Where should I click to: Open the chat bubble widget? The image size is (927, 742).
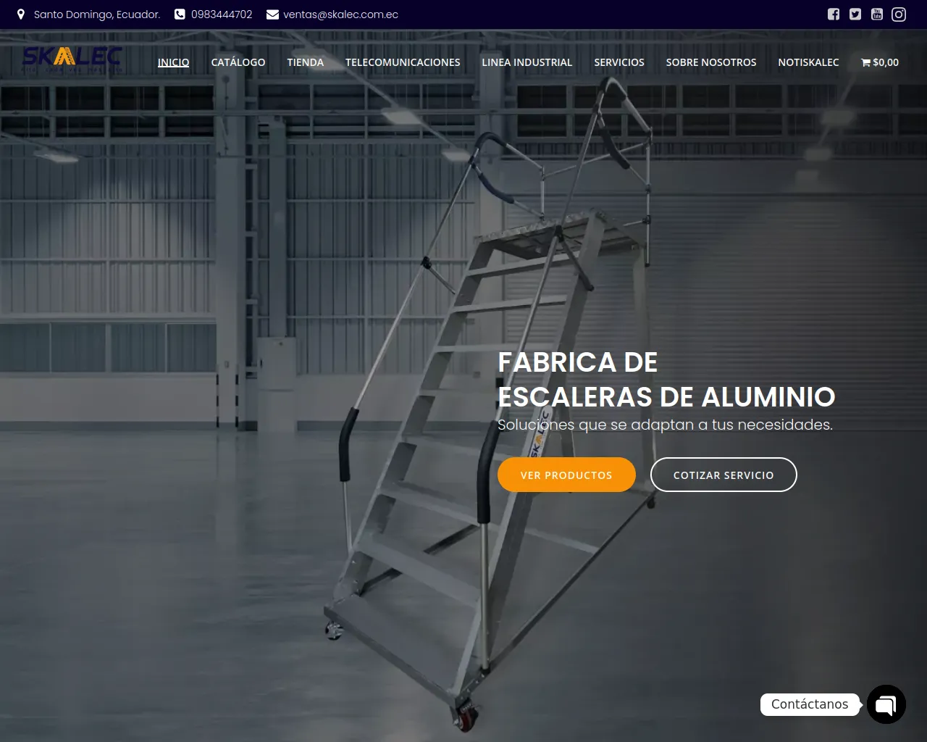[x=886, y=704]
